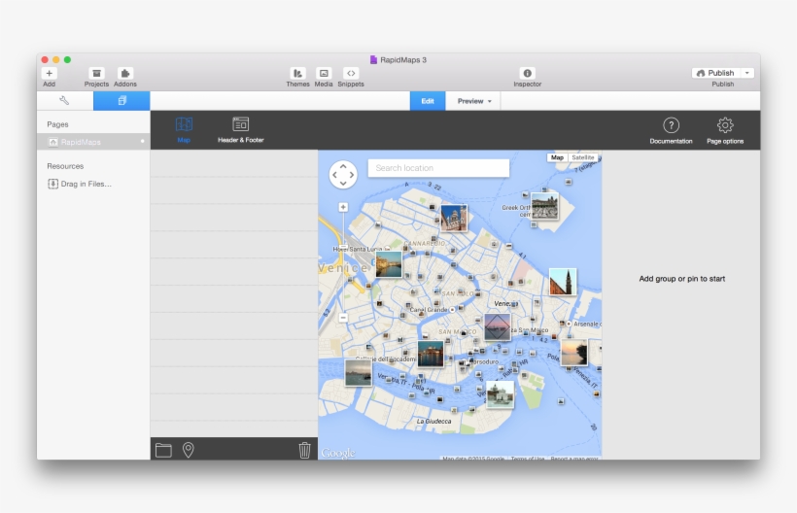Select the pages sidebar tab icon
This screenshot has height=513, width=797.
point(121,101)
